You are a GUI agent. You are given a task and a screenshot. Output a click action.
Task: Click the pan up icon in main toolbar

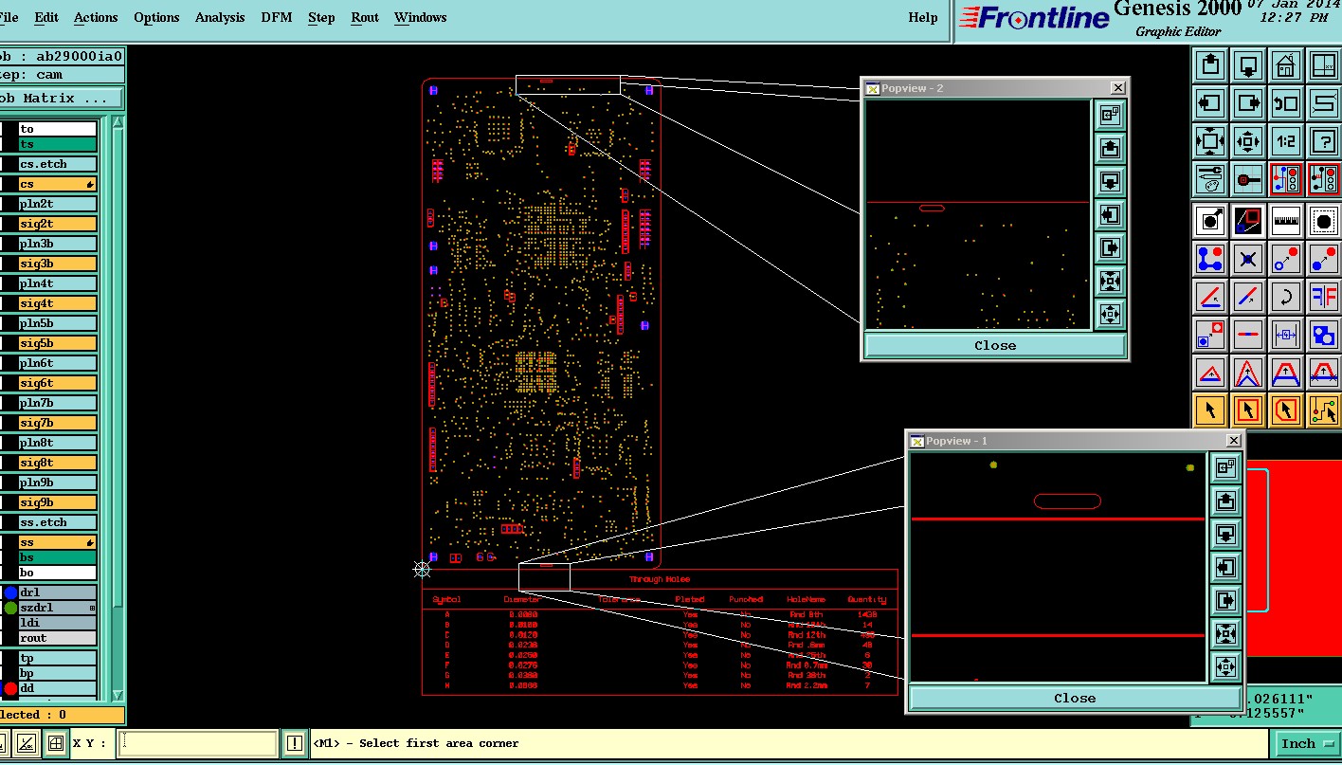tap(1210, 65)
